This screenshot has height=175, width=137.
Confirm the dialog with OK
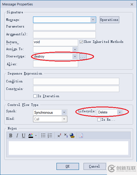tap(68, 166)
